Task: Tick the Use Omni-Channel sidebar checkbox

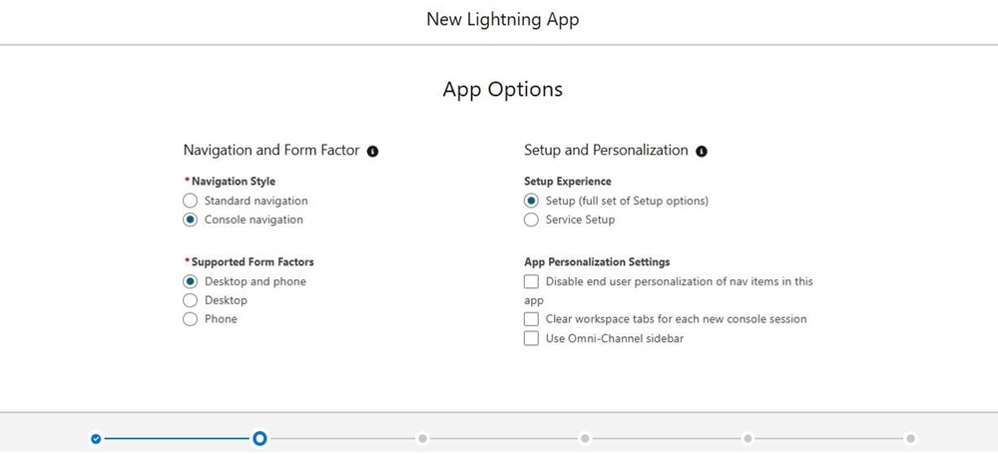Action: coord(531,338)
